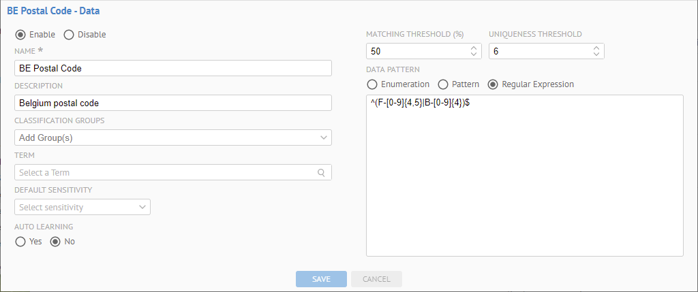Screen dimensions: 698x292
Task: Click the Select a Term field
Action: coord(164,172)
